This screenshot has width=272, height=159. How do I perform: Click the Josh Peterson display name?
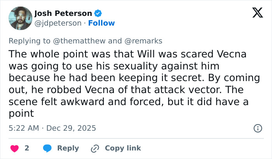tap(63, 13)
